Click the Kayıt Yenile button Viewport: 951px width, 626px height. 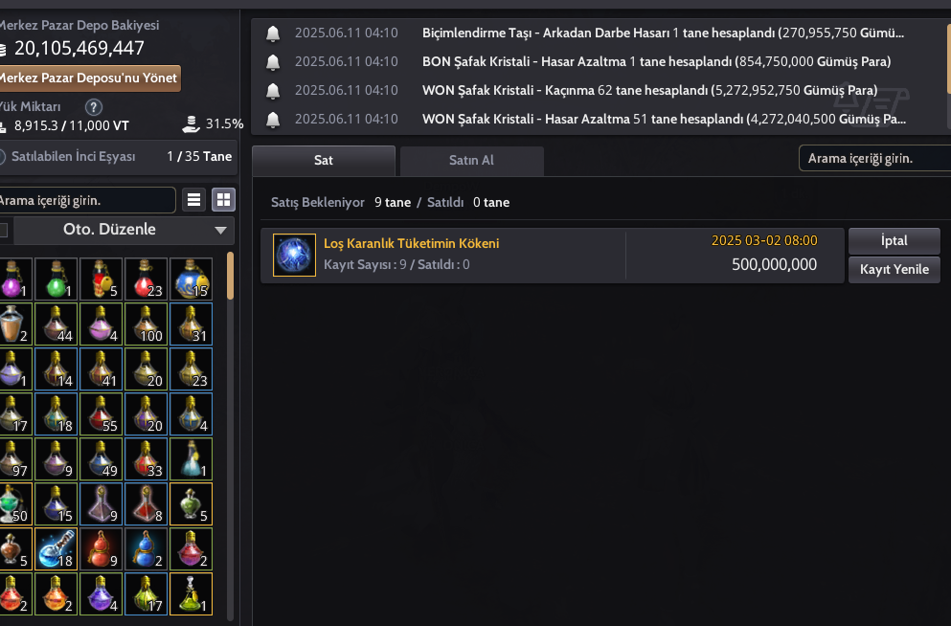click(x=894, y=269)
